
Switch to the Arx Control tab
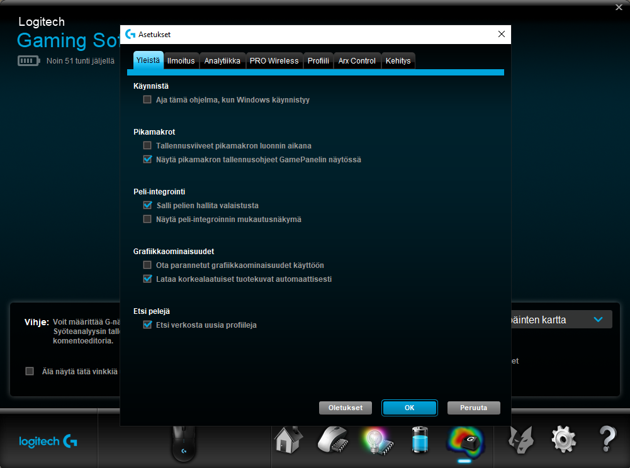click(357, 60)
